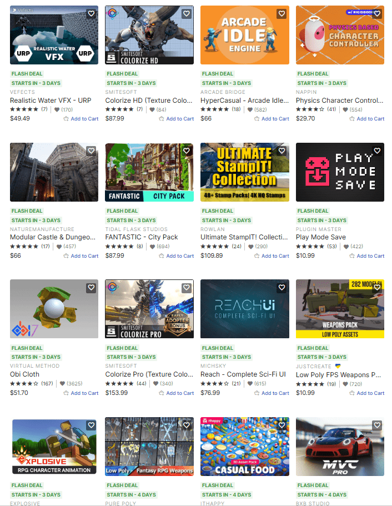Open the Fantasy RPG Weapons thumbnail
Viewport: 392px width, 506px height.
point(149,447)
